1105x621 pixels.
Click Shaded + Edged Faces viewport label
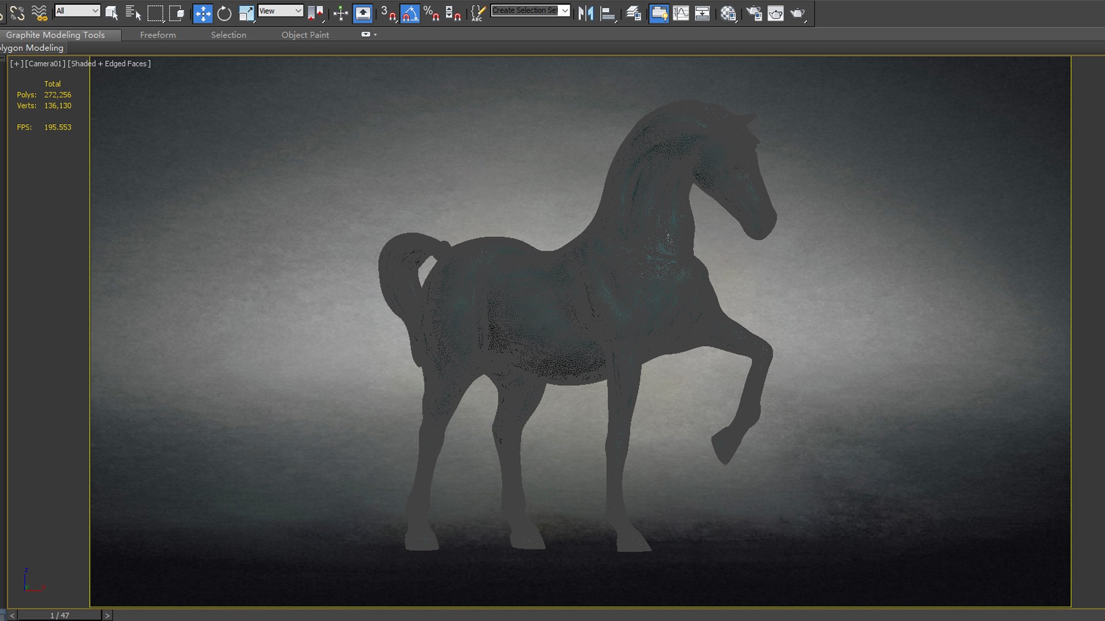109,64
